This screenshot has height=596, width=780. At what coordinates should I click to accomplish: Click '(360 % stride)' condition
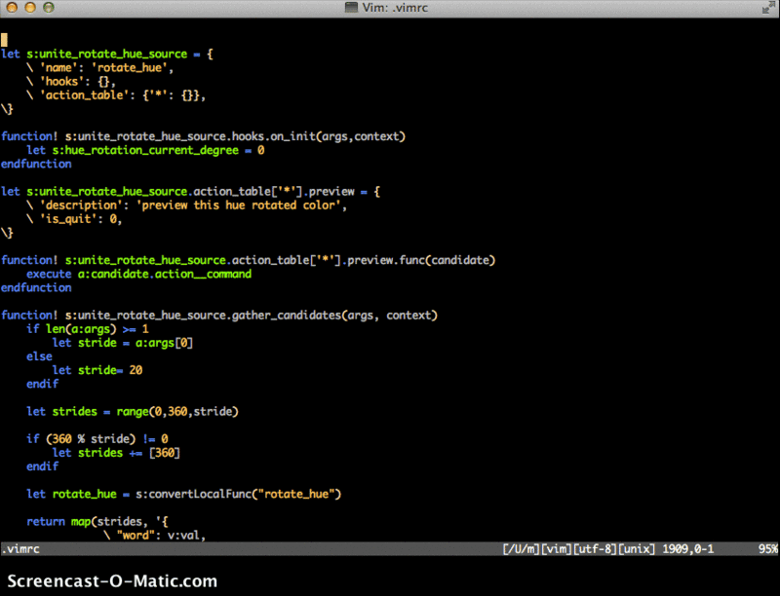pos(91,439)
